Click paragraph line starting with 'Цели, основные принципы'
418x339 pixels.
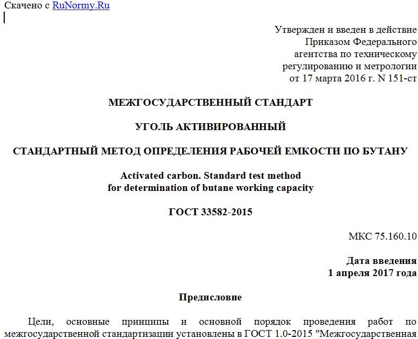pyautogui.click(x=222, y=322)
